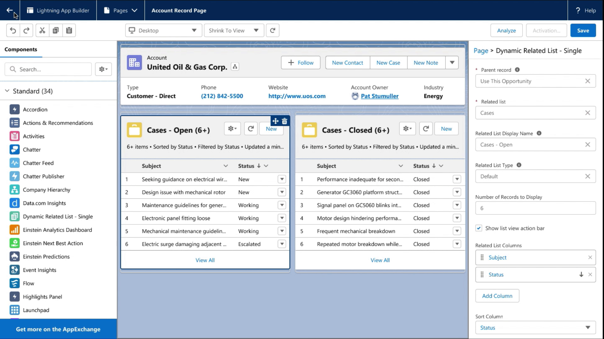Uncheck Show list view action bar
Viewport: 604px width, 339px height.
point(479,228)
